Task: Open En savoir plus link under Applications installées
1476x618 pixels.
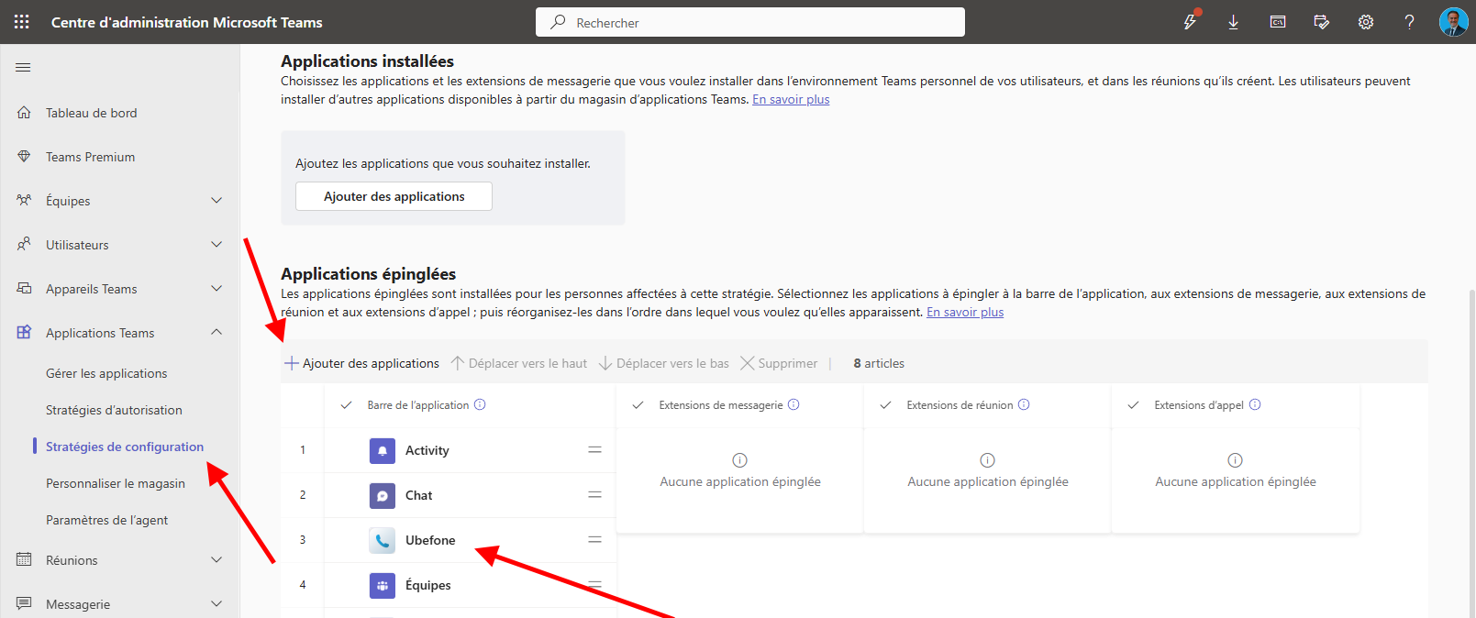Action: [x=791, y=99]
